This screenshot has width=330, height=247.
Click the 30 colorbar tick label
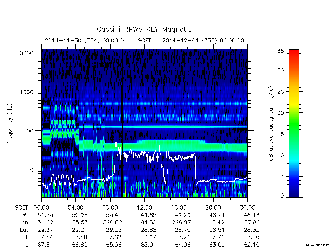tap(280, 70)
